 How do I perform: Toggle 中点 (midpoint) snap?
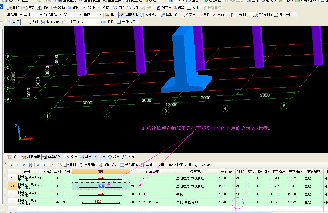click(100, 157)
